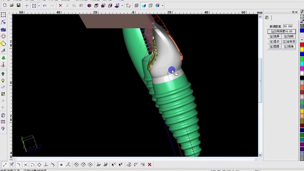Select the circle tool in the left toolbar
Image resolution: width=304 pixels, height=171 pixels.
coord(3,36)
